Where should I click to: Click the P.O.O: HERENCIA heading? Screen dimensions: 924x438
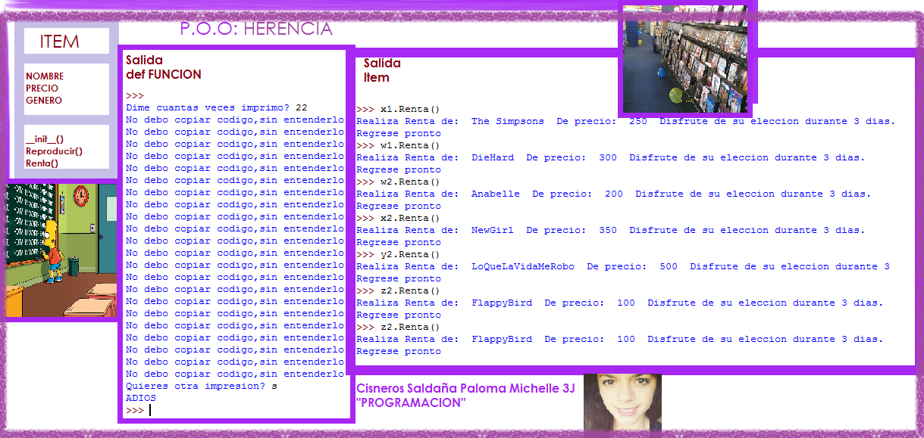click(256, 29)
